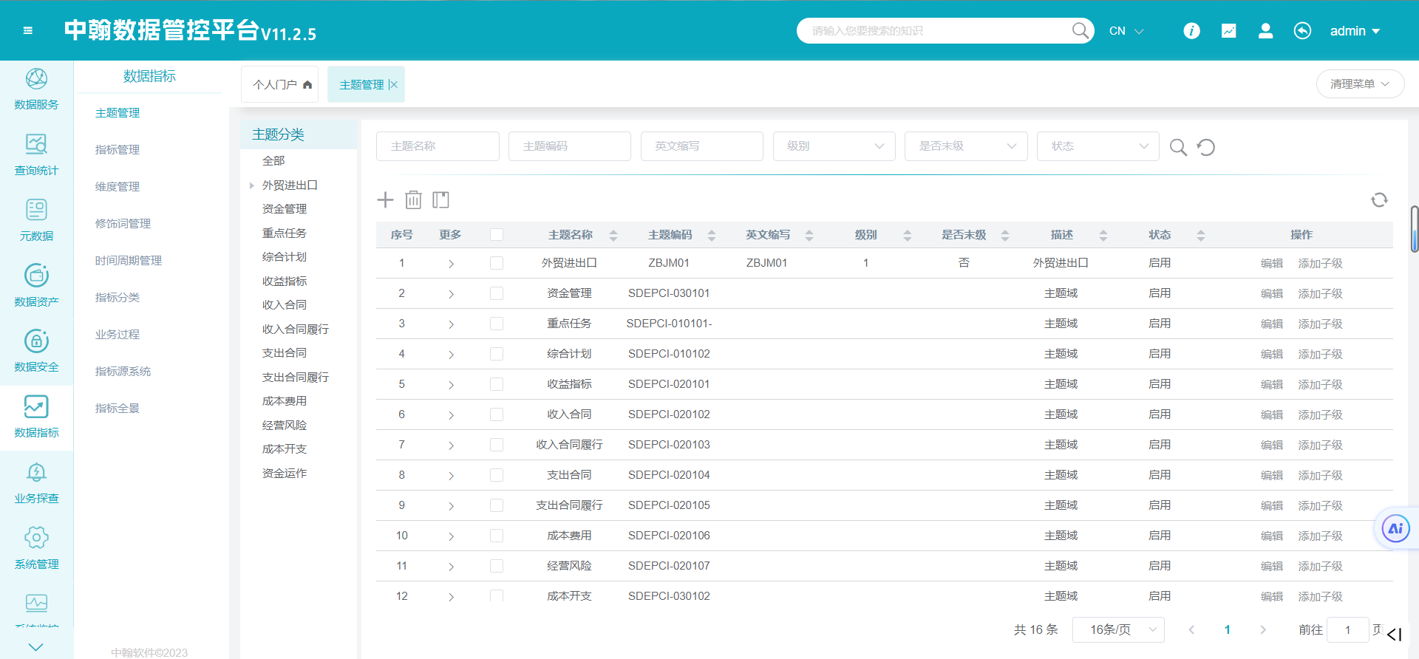Click the plus icon to add a theme
1419x659 pixels.
(385, 199)
